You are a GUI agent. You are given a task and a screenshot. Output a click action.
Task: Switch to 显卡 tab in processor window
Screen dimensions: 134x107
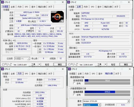click(33, 7)
